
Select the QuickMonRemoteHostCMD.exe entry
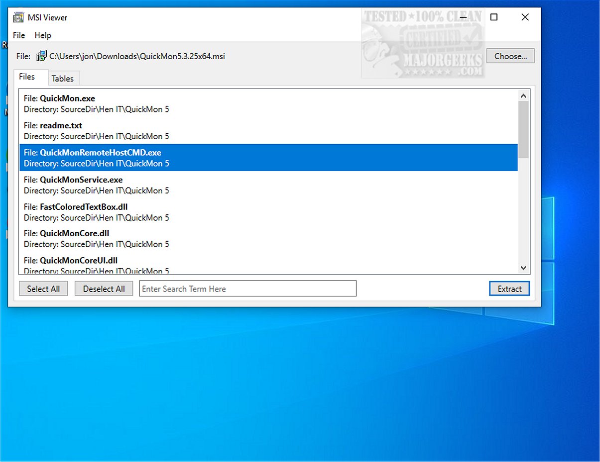(x=269, y=158)
